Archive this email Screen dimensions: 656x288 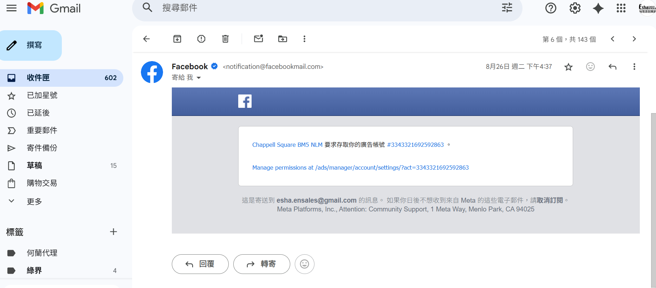(177, 39)
